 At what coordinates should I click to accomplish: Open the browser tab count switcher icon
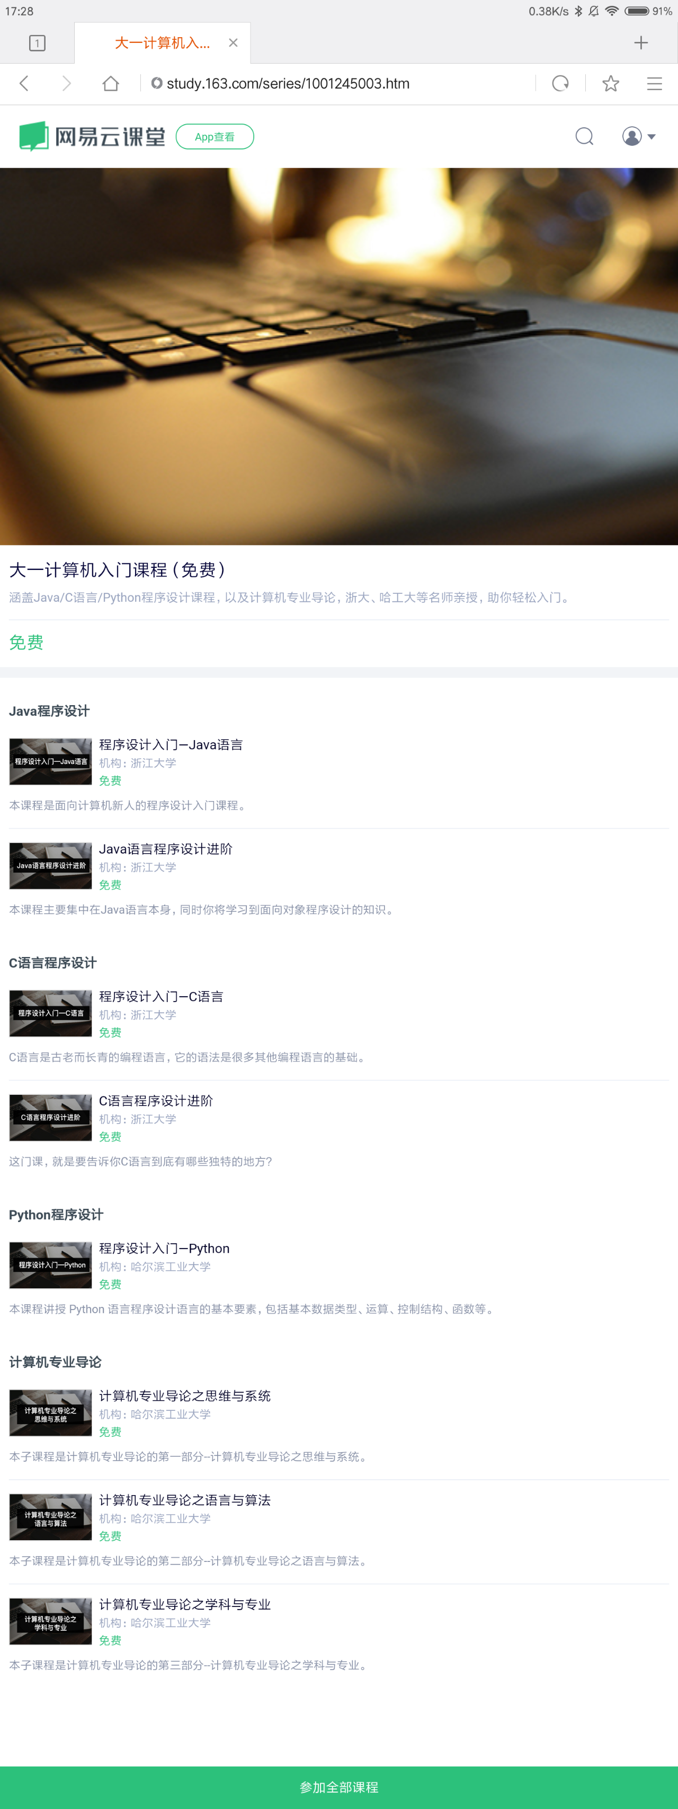(x=37, y=43)
